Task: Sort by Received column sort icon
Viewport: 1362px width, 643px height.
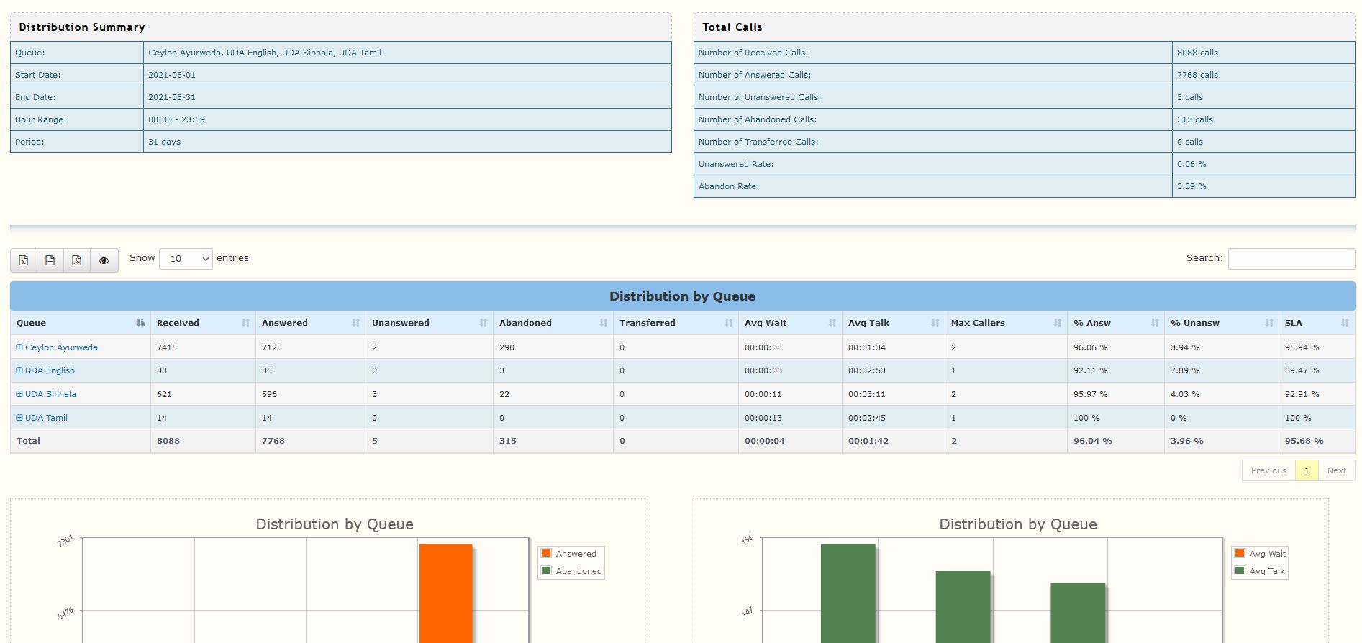Action: (245, 323)
